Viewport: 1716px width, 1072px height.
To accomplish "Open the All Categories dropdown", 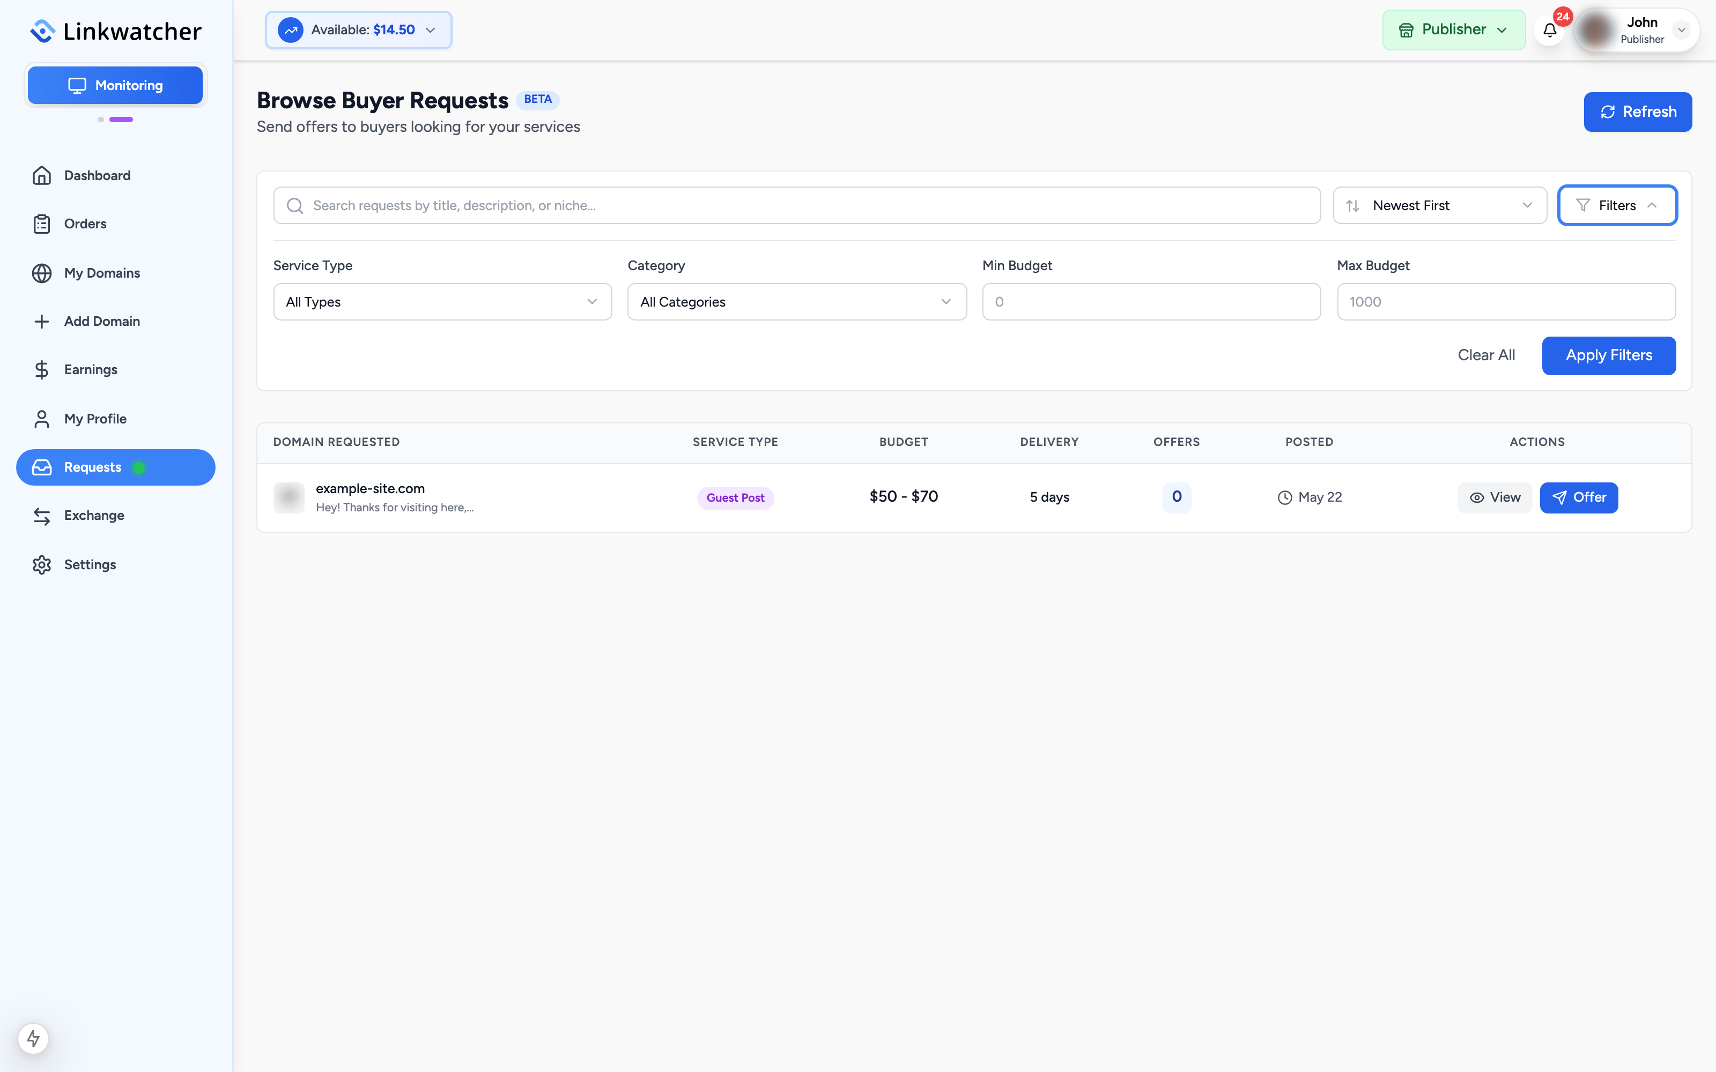I will click(797, 302).
